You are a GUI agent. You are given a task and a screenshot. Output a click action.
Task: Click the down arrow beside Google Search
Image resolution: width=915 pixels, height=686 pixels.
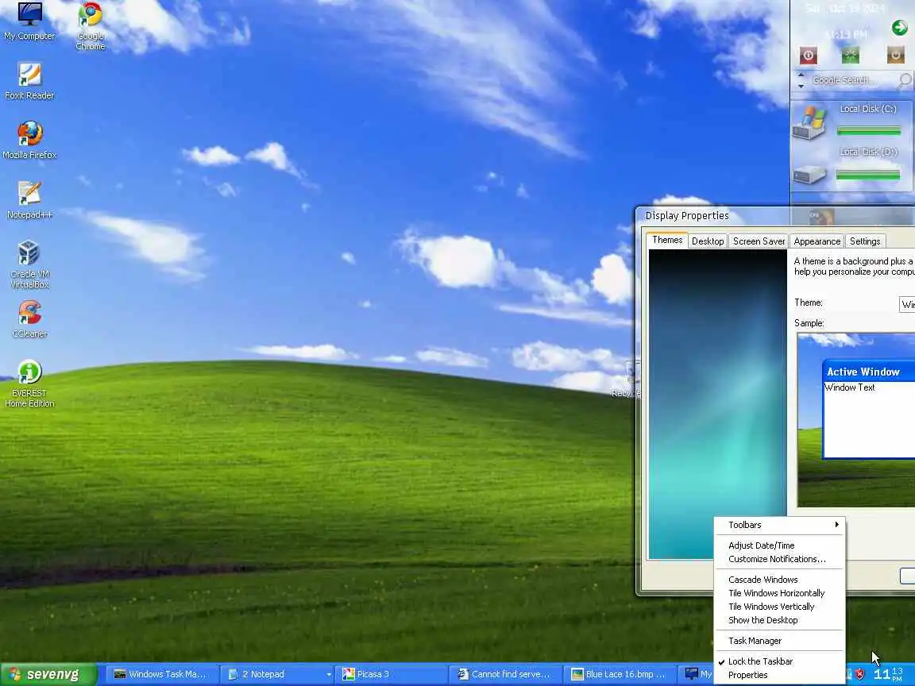pyautogui.click(x=801, y=86)
